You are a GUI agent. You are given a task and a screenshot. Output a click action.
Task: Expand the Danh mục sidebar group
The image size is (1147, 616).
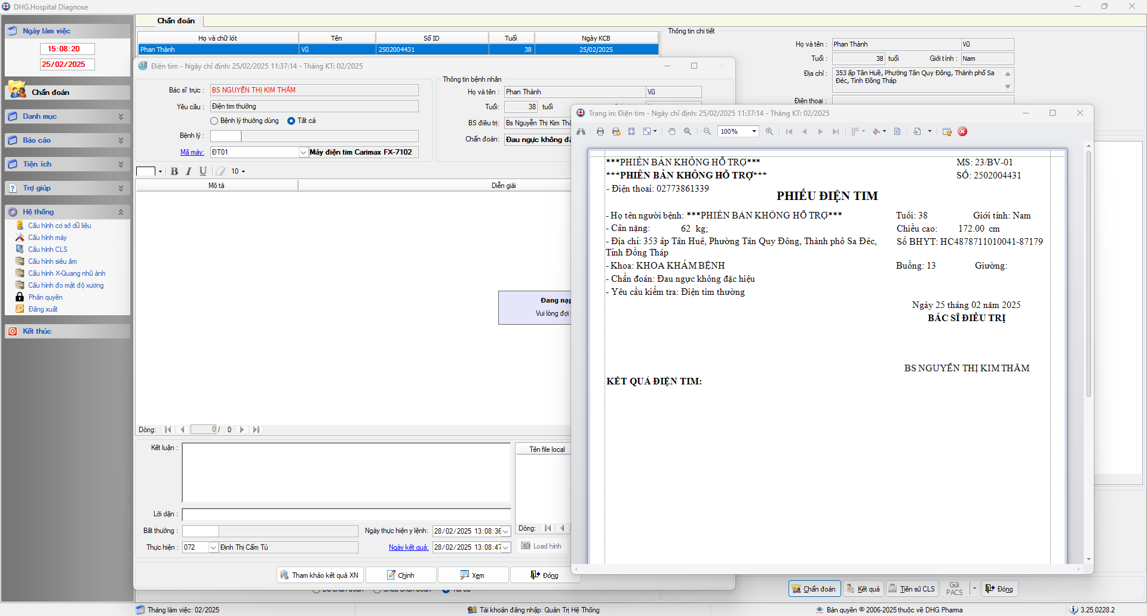pos(68,116)
